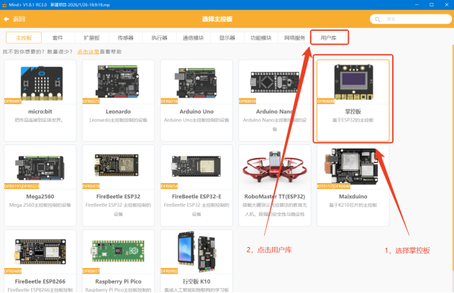
Task: Click the Leonardo title text
Action: click(x=118, y=111)
